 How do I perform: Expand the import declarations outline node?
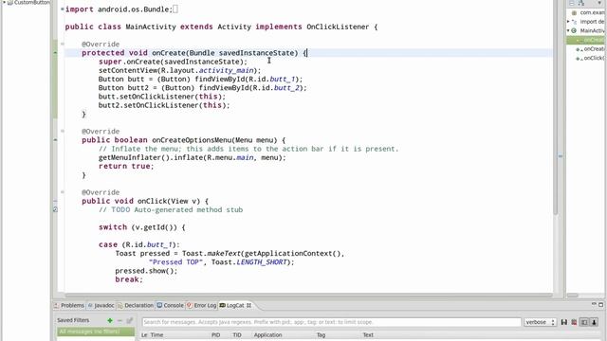click(x=568, y=22)
